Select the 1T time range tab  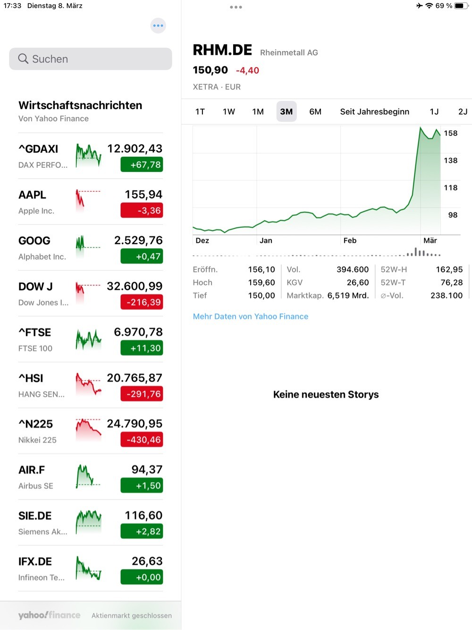200,111
